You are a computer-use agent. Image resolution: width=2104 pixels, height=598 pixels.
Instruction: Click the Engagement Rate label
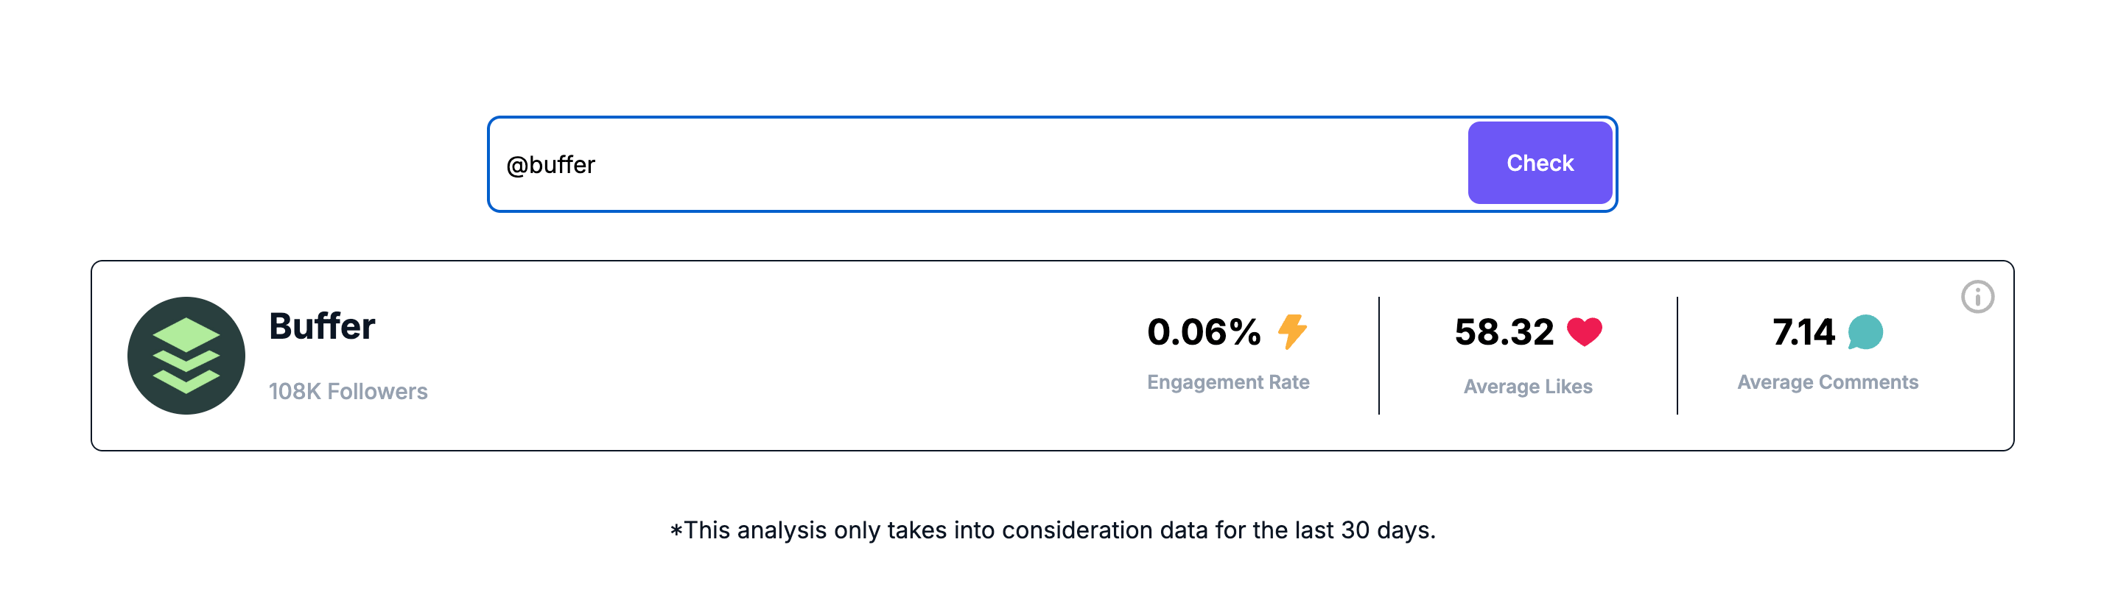point(1228,381)
